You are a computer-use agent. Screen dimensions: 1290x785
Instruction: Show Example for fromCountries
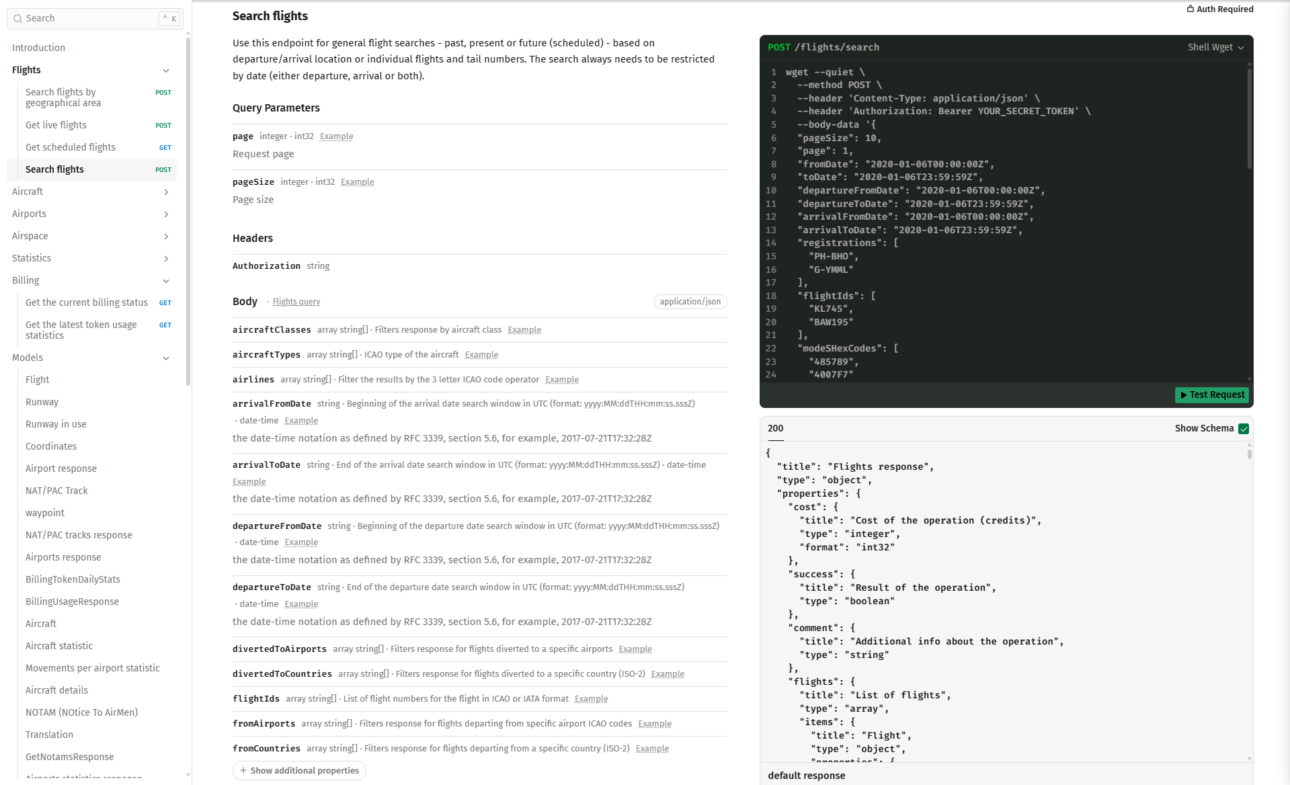pyautogui.click(x=653, y=749)
